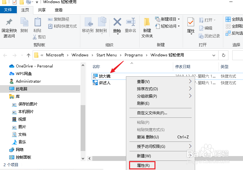243x170 pixels.
Task: Choose Refresh (刷新) in context menu
Action: [161, 103]
